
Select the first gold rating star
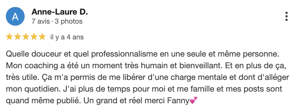(9, 37)
